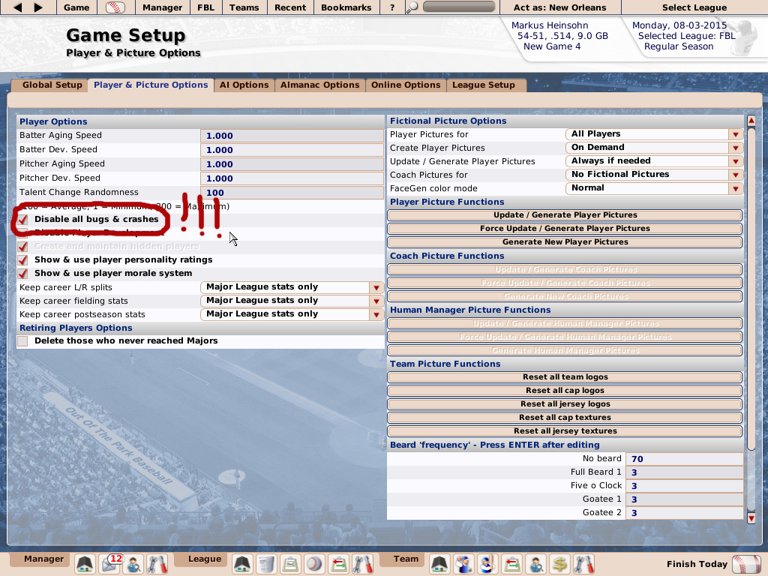Open the League news report icon
The width and height of the screenshot is (768, 576).
point(266,563)
